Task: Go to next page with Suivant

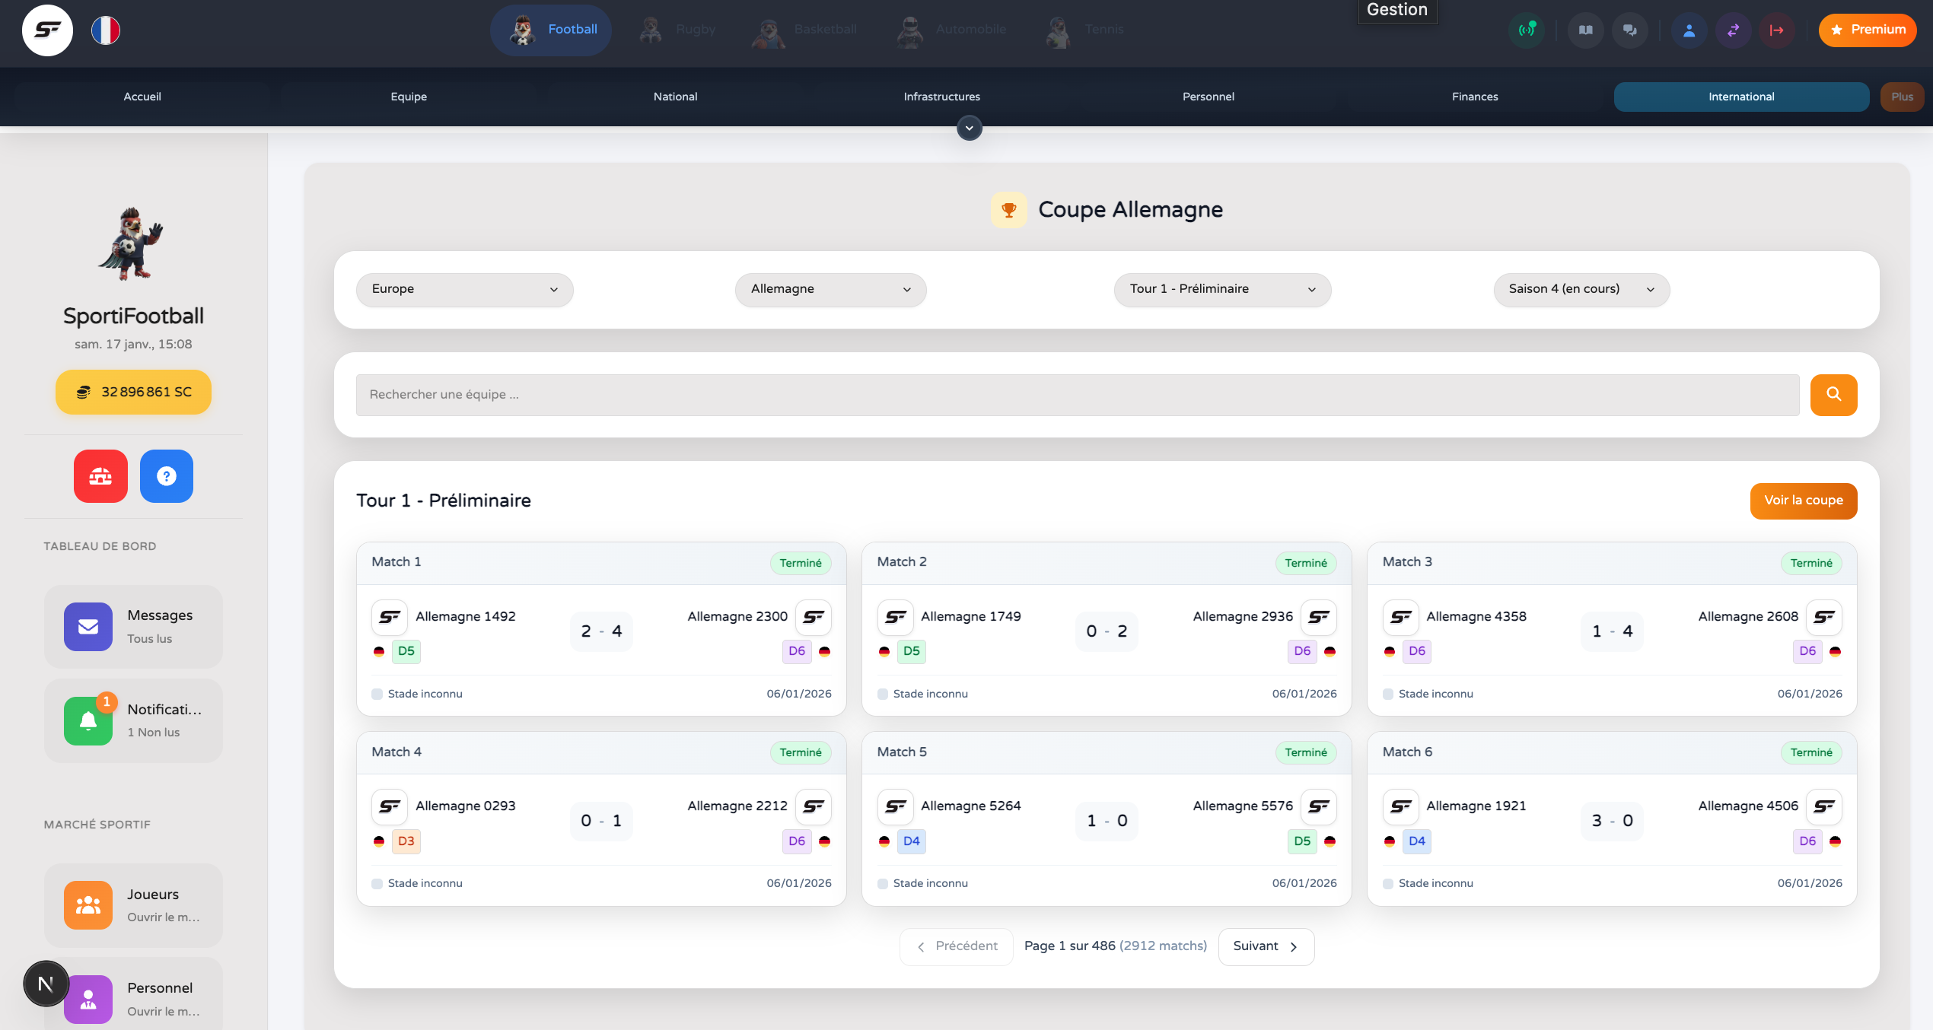Action: coord(1266,946)
